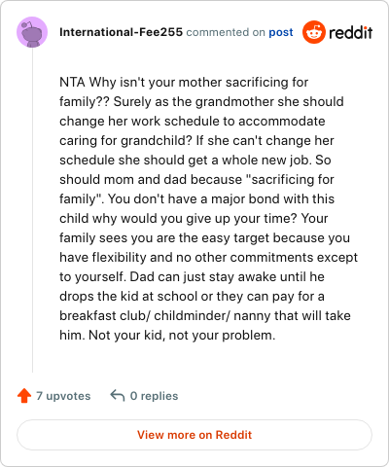Open the blue "post" link
Screen dimensions: 389x467
point(281,32)
